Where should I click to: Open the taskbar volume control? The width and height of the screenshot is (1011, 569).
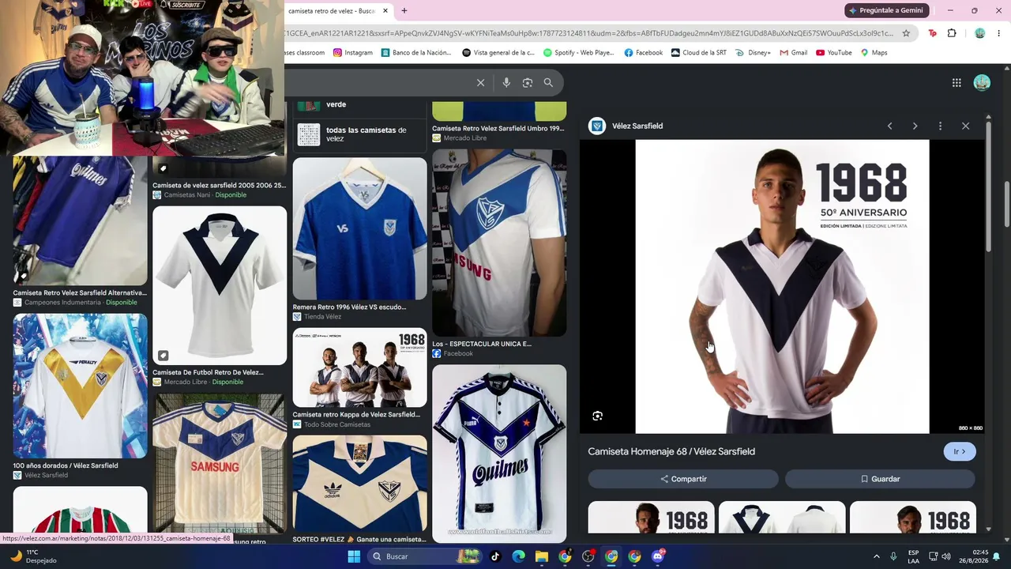point(946,556)
